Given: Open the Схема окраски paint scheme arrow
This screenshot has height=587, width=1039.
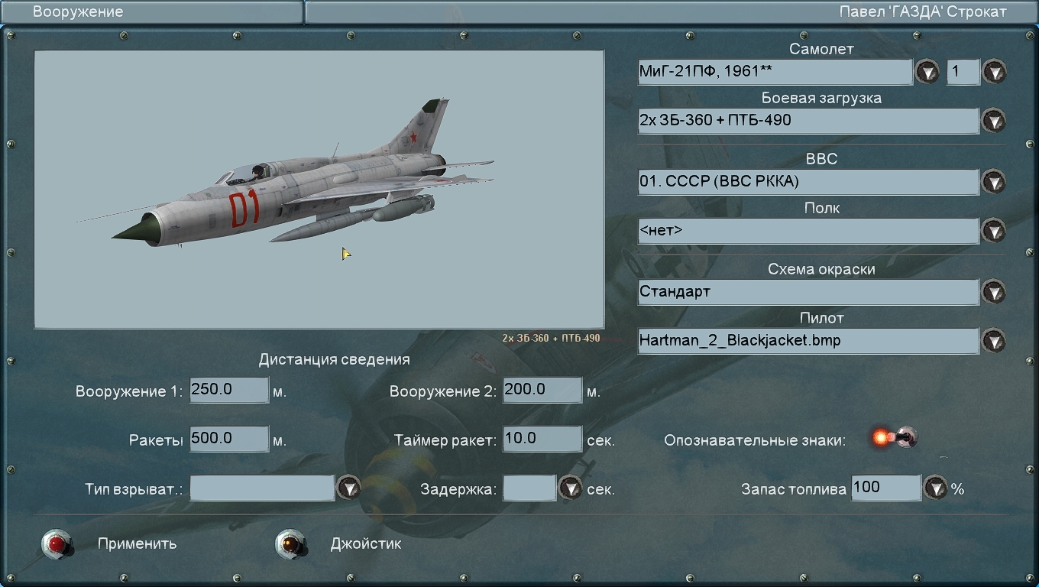Looking at the screenshot, I should pos(994,292).
